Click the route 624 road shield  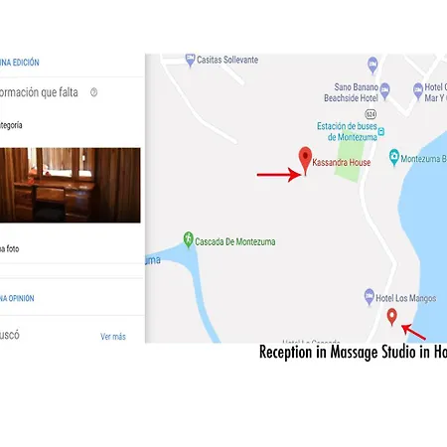click(371, 114)
